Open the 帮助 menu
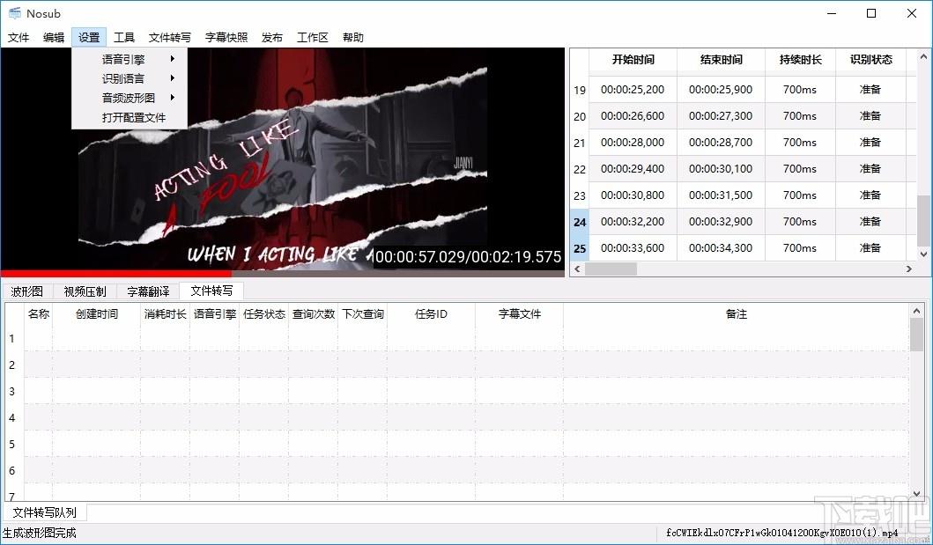933x545 pixels. coord(353,38)
